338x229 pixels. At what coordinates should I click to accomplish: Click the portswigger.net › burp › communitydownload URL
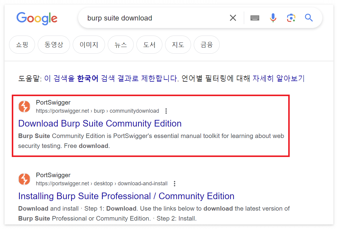[x=97, y=111]
